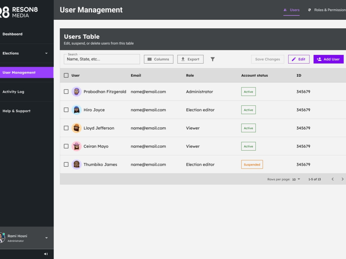
Task: Click the name Ceiran Mayo
Action: pyautogui.click(x=96, y=146)
